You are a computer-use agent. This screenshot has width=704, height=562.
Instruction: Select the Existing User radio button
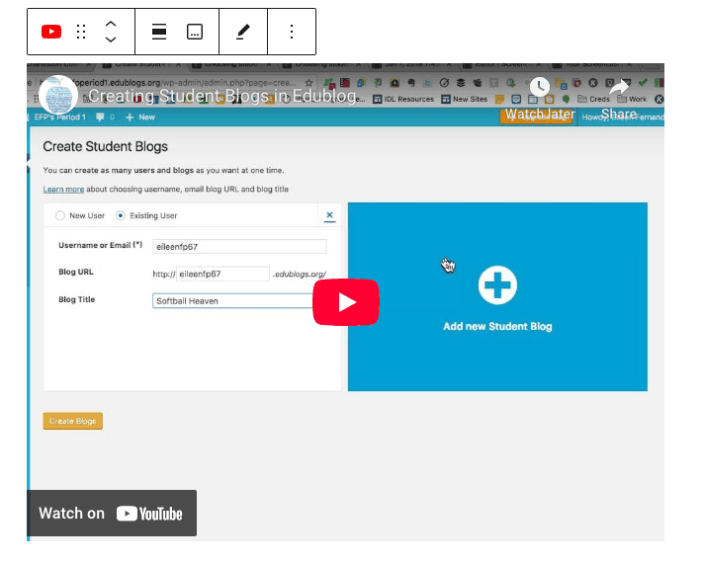point(121,215)
